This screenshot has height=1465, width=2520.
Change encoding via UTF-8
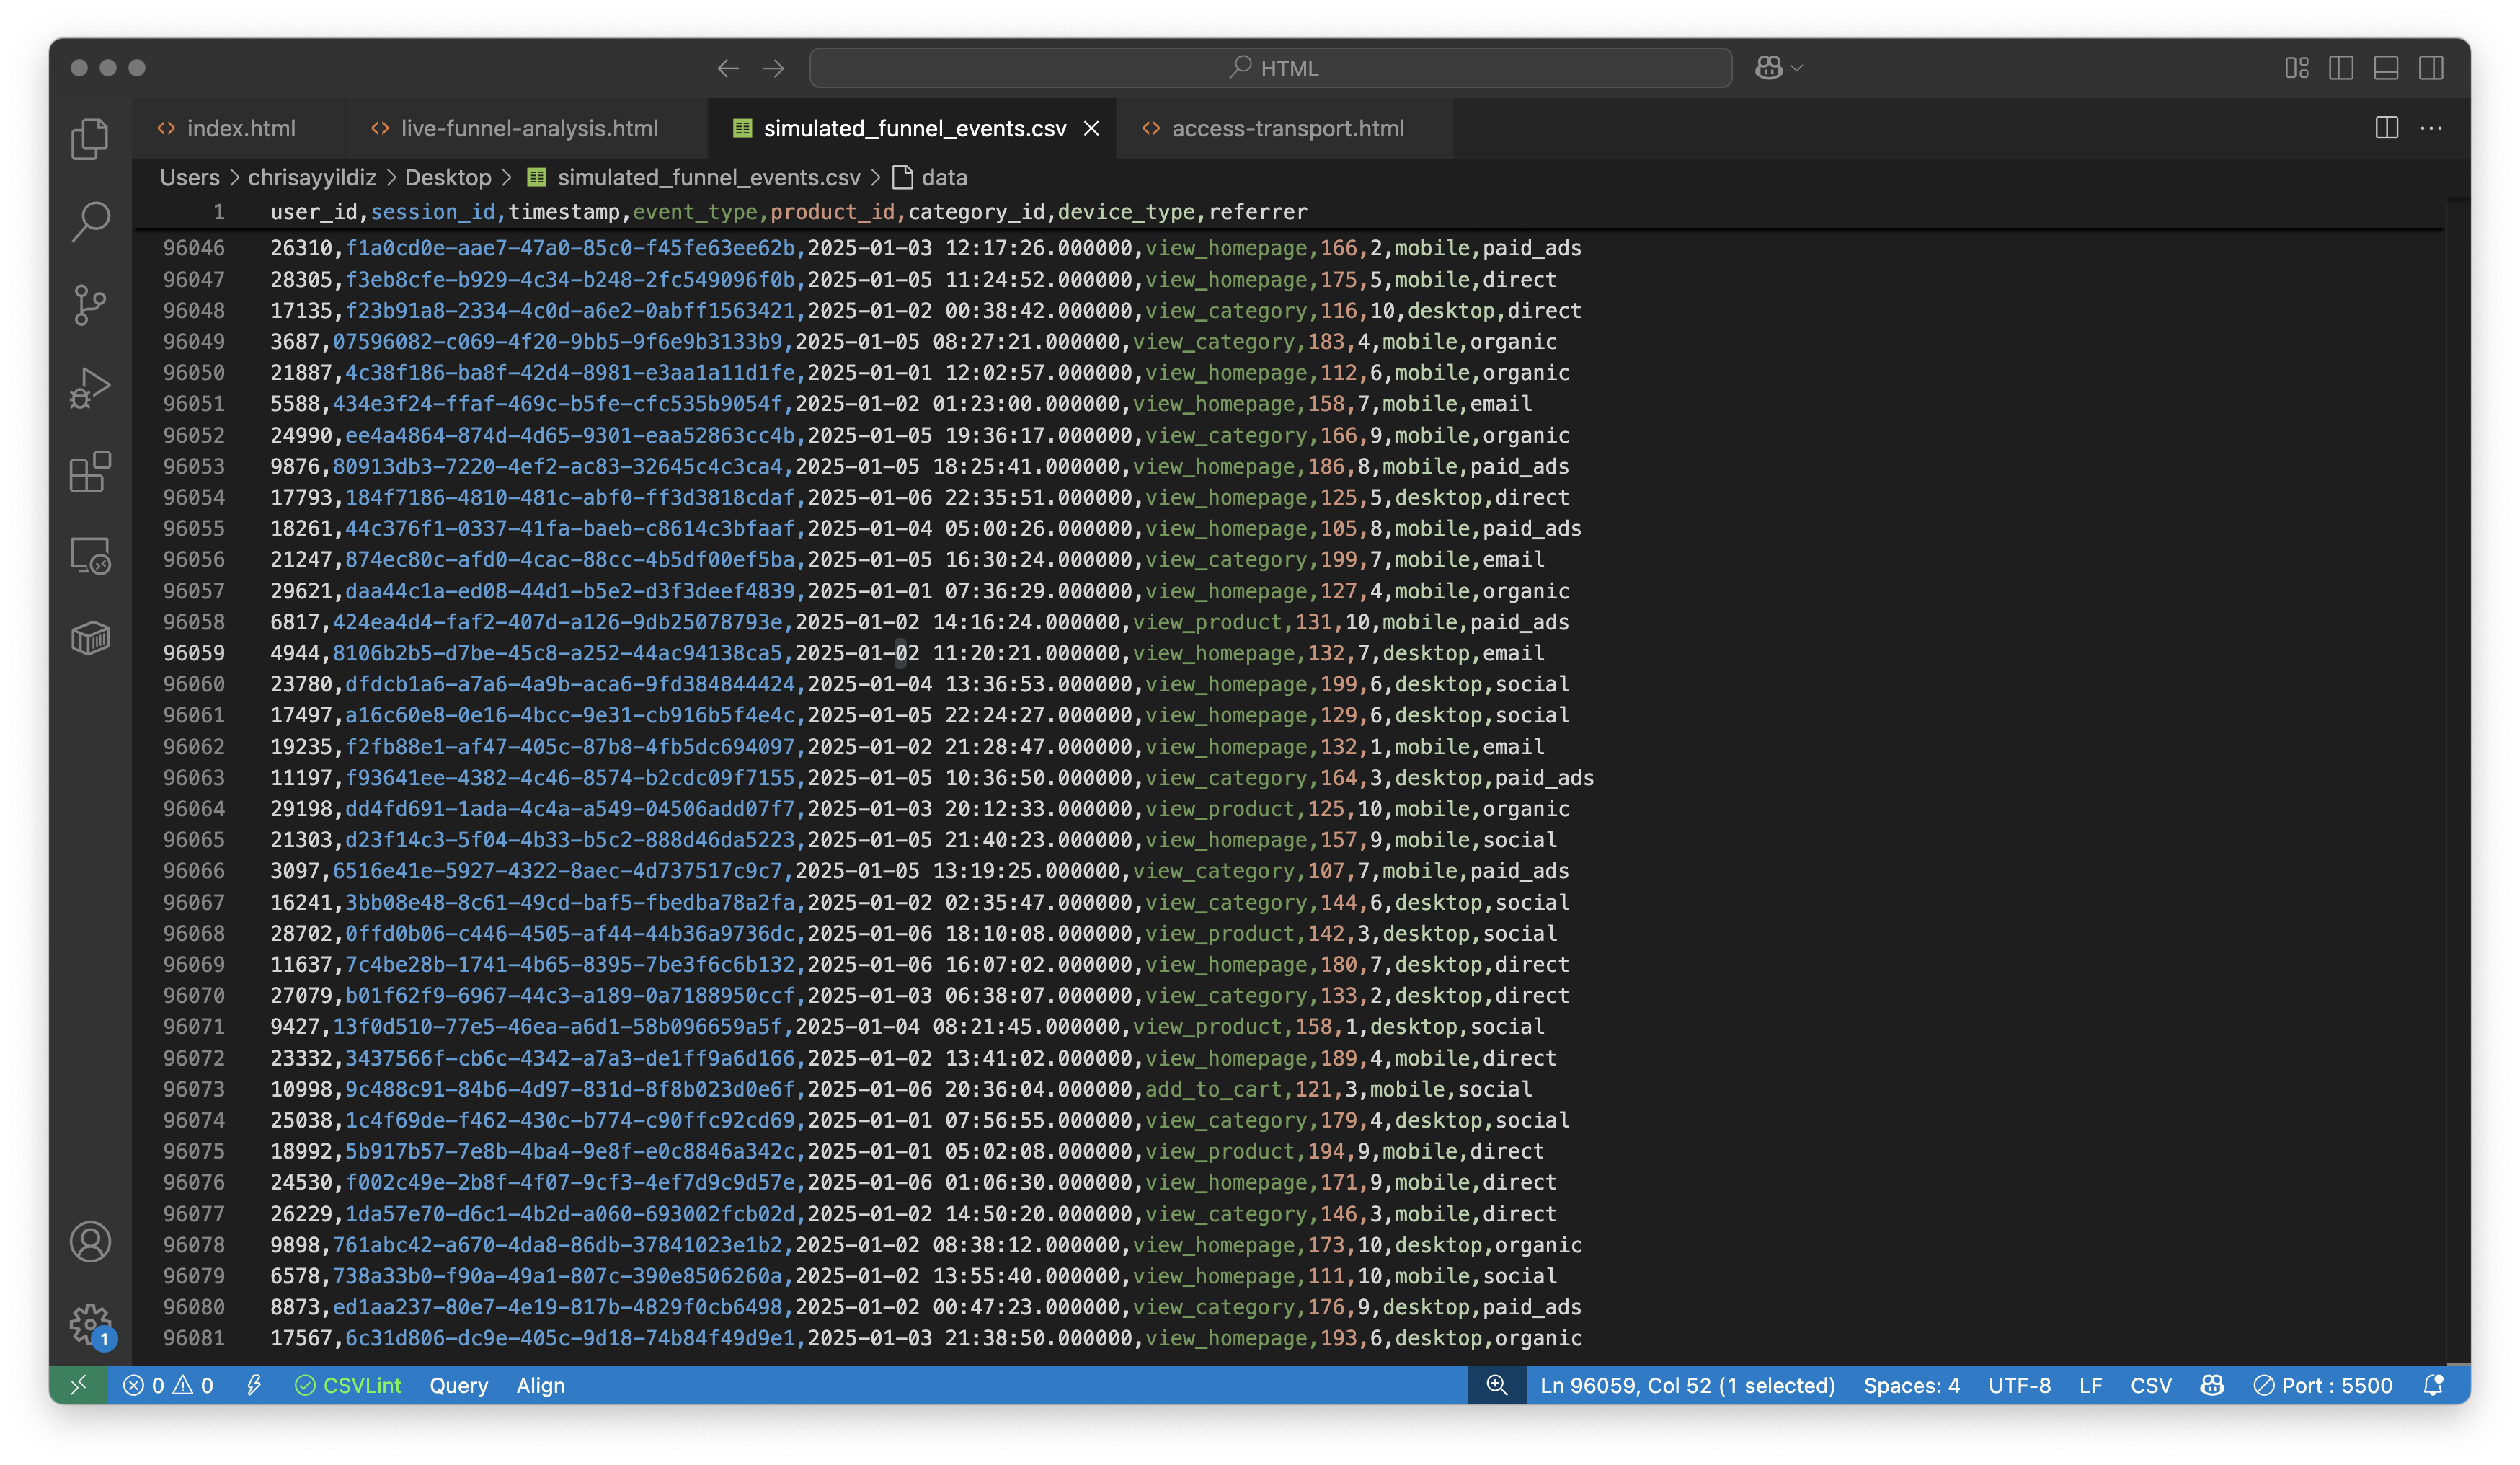(2018, 1385)
